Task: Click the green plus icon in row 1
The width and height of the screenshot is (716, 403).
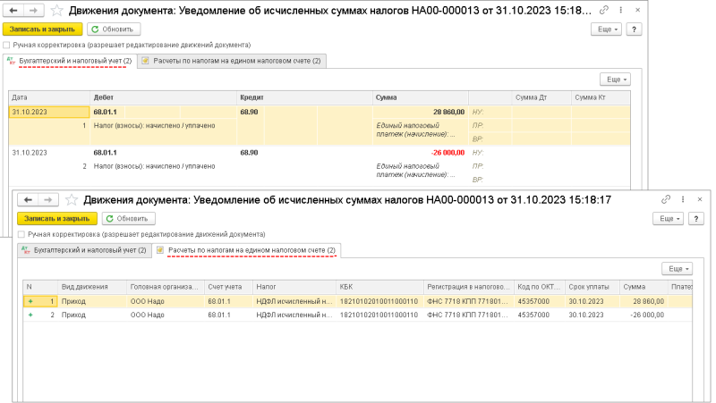Action: pyautogui.click(x=30, y=301)
